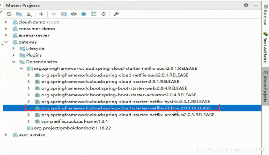The height and width of the screenshot is (155, 269).
Task: Select spring-cloud-starter-netflix-hystrix row
Action: point(126,102)
